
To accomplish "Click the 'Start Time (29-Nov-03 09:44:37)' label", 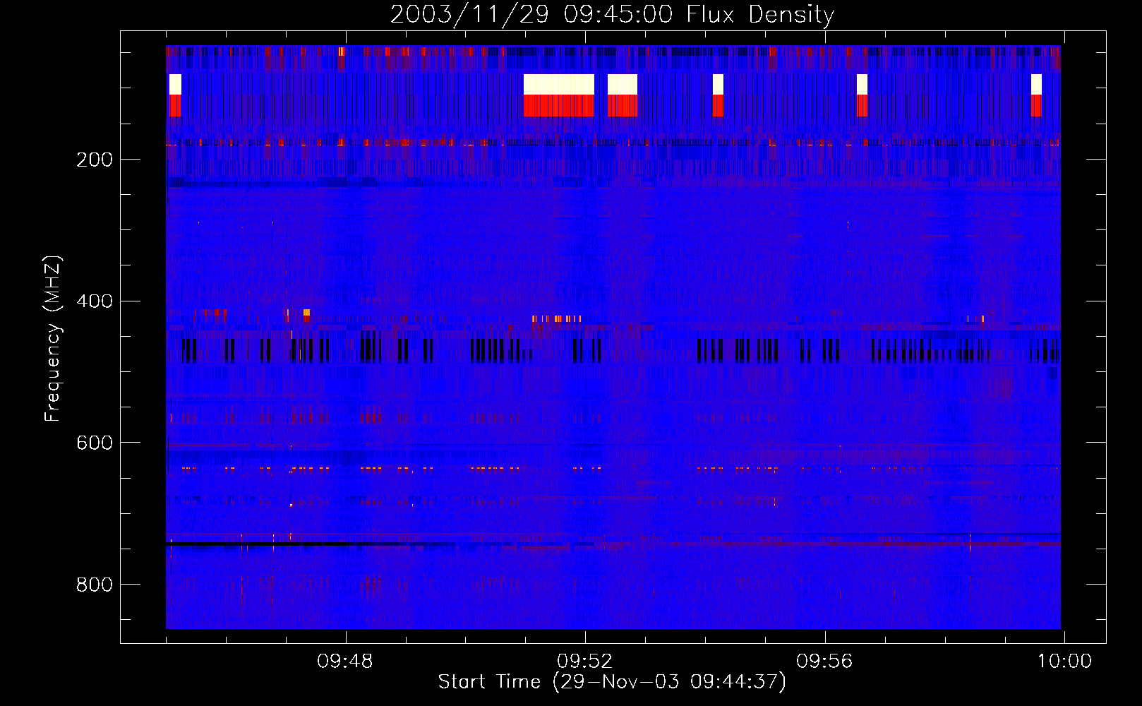I will [612, 682].
